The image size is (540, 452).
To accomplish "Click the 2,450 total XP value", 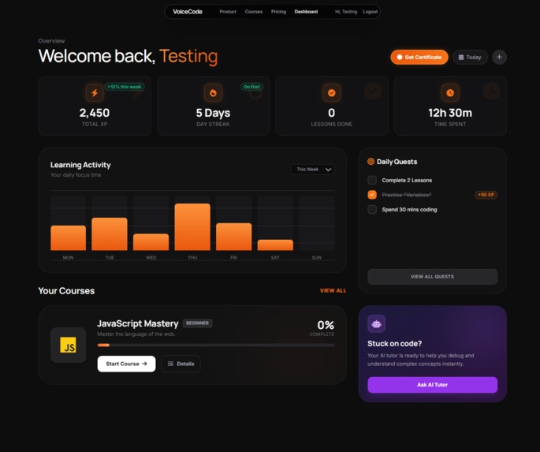I will [95, 113].
